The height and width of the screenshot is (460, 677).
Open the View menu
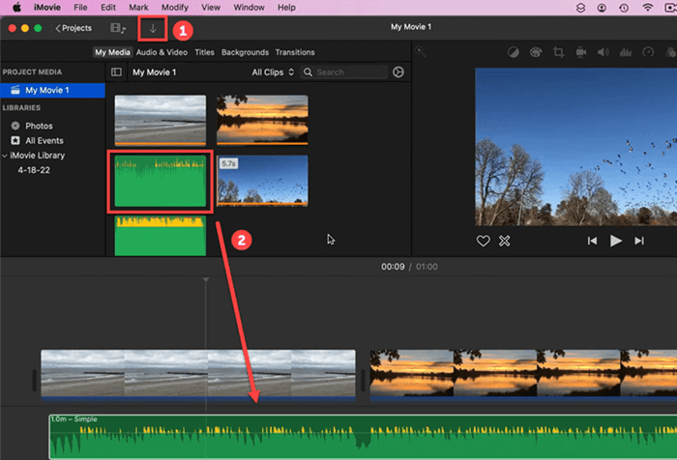(x=211, y=8)
